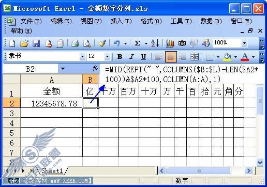Click cell A2 containing 12345678.78
Viewport: 267px width, 187px height.
51,103
